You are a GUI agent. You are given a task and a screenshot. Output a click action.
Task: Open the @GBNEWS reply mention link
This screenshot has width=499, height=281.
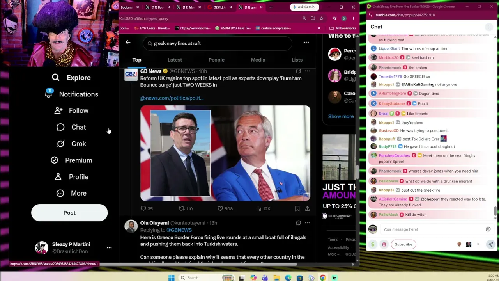click(179, 230)
